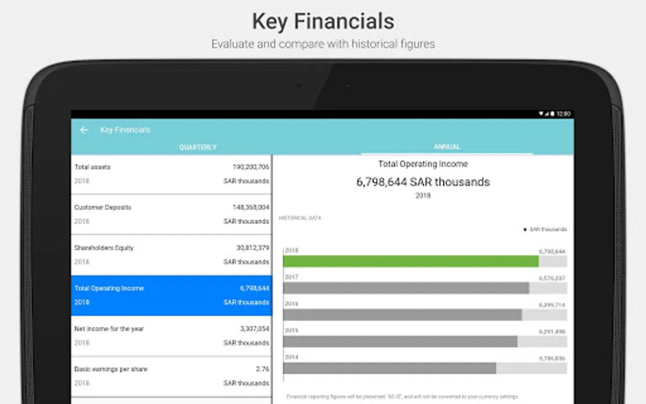This screenshot has height=404, width=646.
Task: Click the Total Operating Income chart title
Action: [423, 164]
